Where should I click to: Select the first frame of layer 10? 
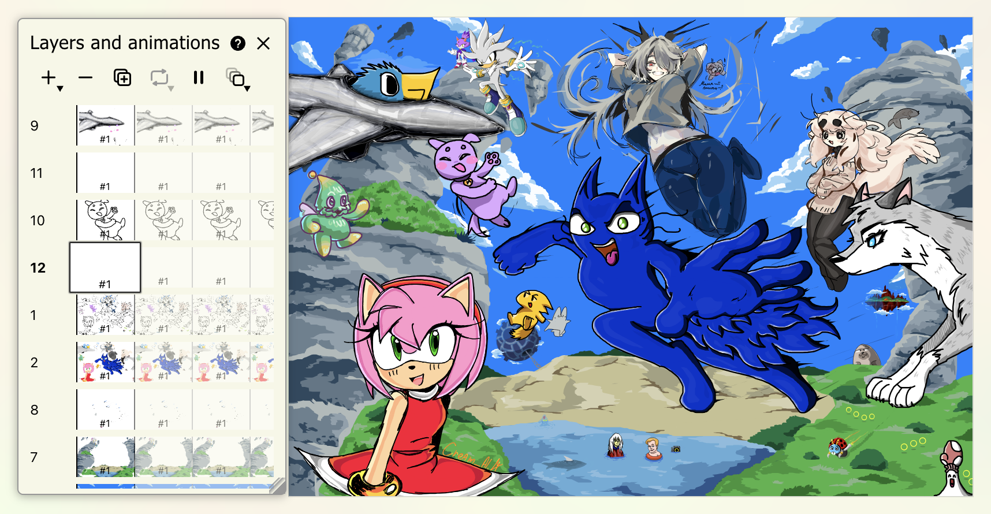pyautogui.click(x=106, y=220)
